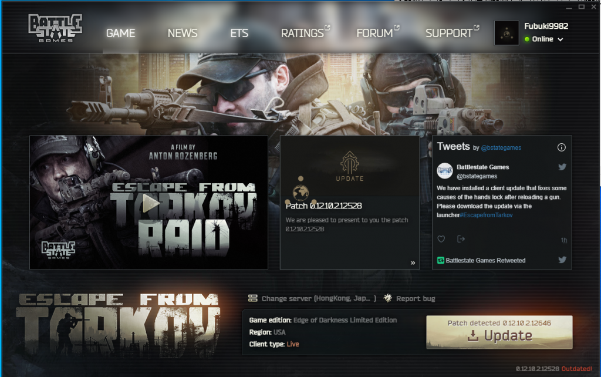The height and width of the screenshot is (377, 601).
Task: Click the #EscapefromTarkov hashtag
Action: 487,215
